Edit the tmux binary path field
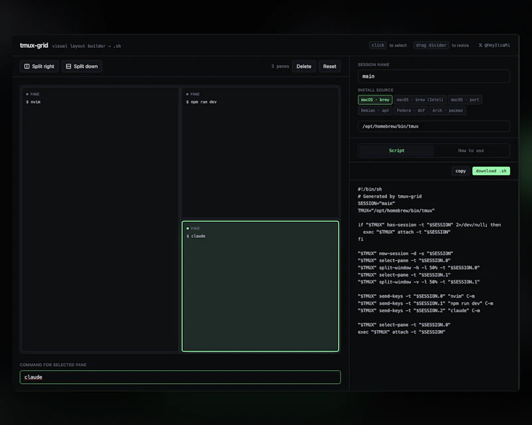Viewport: 532px width, 425px height. [x=434, y=126]
